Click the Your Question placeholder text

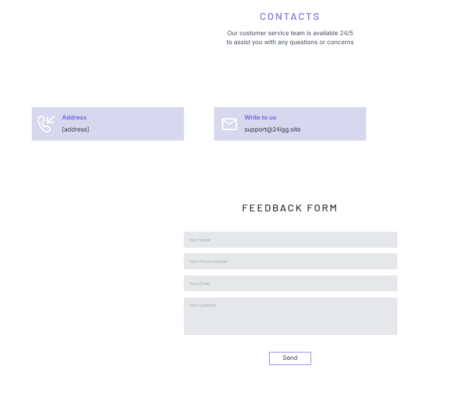coord(203,305)
